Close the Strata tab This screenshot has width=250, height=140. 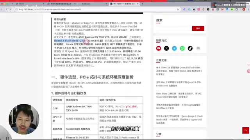coord(43,3)
